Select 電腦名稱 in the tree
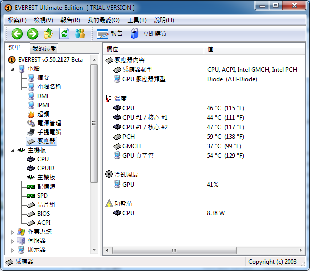The image size is (310, 271). [x=49, y=87]
